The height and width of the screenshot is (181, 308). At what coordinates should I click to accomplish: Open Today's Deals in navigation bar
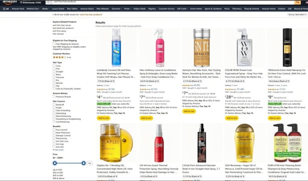pos(139,9)
